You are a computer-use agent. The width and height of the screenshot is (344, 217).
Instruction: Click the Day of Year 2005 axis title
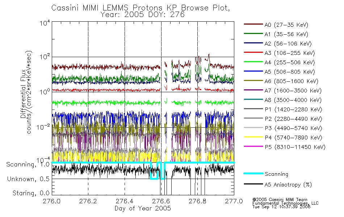143,208
